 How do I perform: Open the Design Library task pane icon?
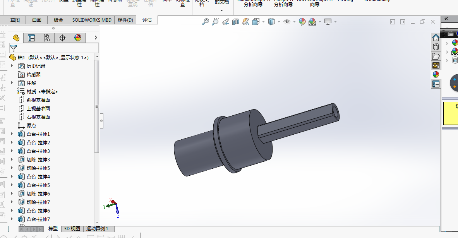[436, 47]
